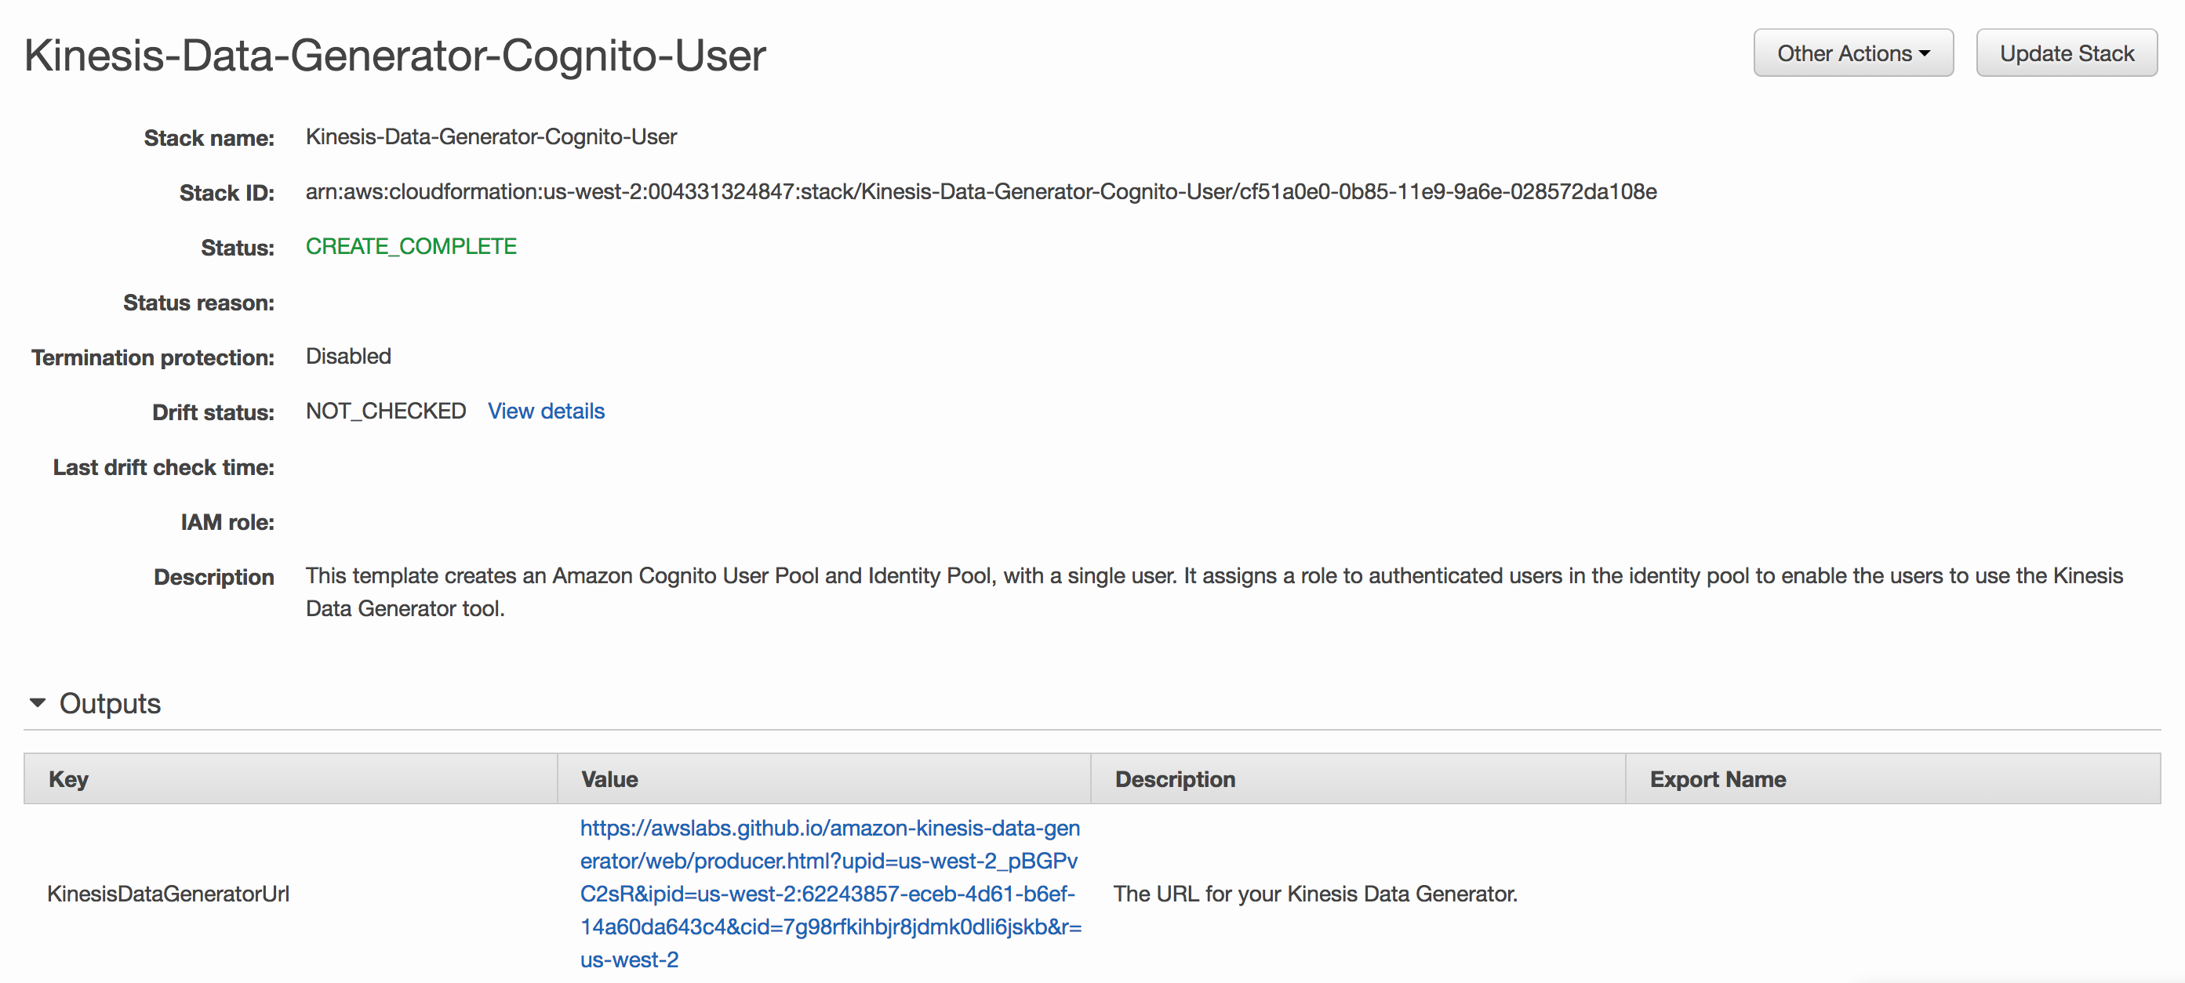
Task: Click the template description paragraph
Action: pos(1214,592)
